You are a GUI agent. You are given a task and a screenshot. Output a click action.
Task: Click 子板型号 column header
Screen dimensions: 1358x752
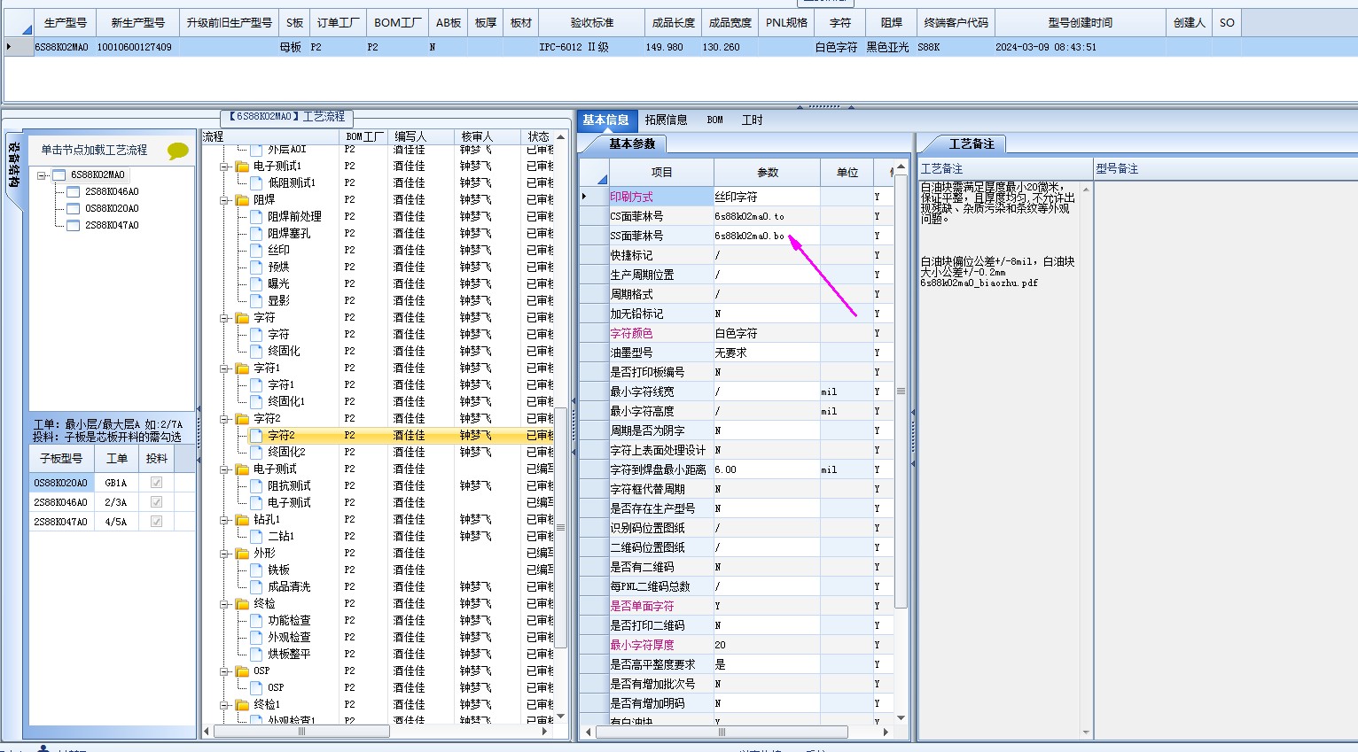tap(61, 459)
